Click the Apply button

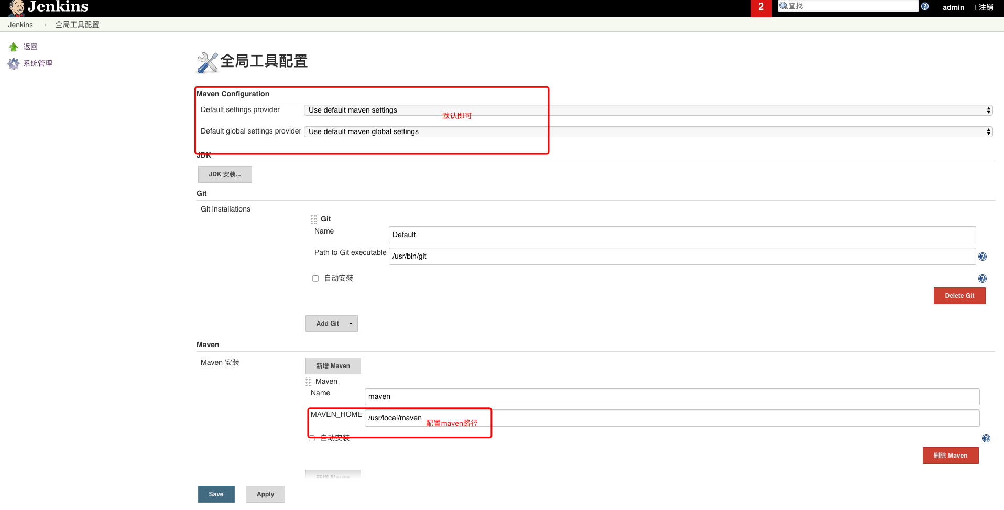click(x=265, y=494)
